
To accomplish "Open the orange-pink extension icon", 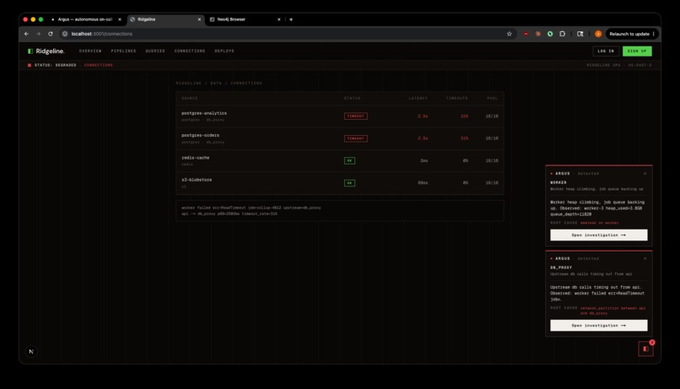I will click(x=537, y=34).
